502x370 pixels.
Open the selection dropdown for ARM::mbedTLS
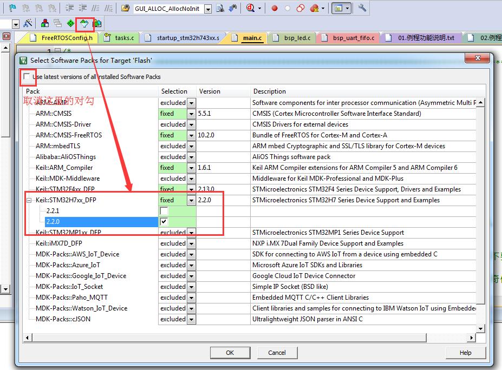point(192,147)
